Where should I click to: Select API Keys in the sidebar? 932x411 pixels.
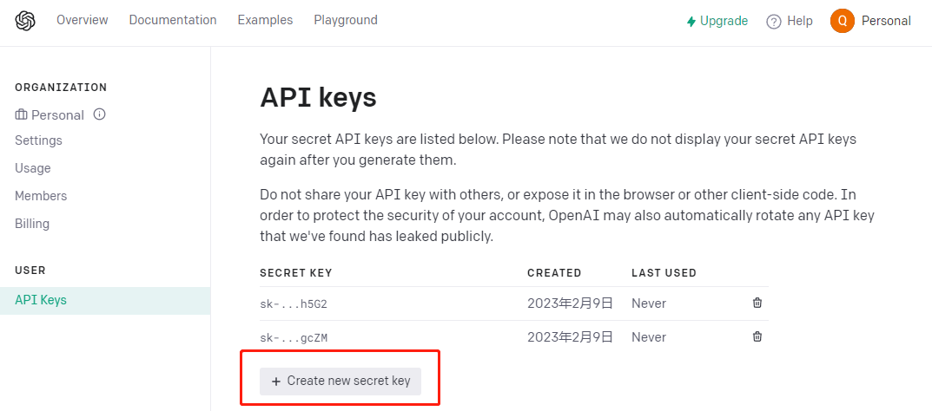(41, 300)
